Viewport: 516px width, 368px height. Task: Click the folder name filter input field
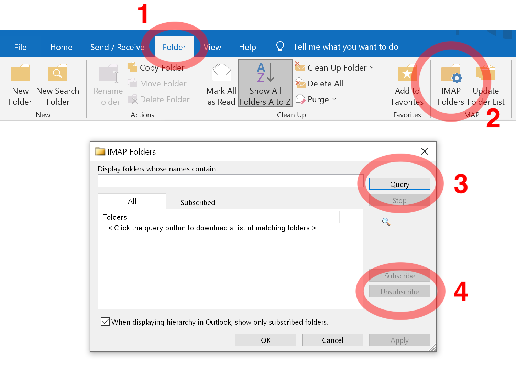click(x=230, y=180)
